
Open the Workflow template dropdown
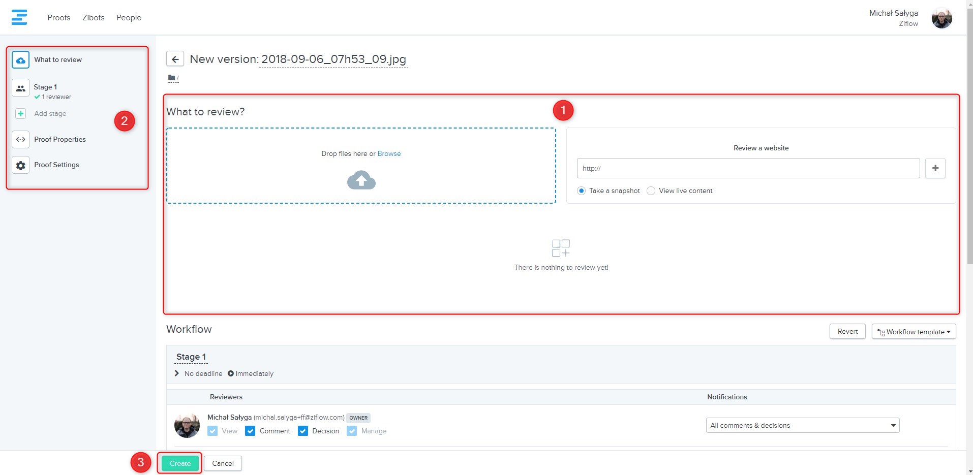[x=914, y=332]
